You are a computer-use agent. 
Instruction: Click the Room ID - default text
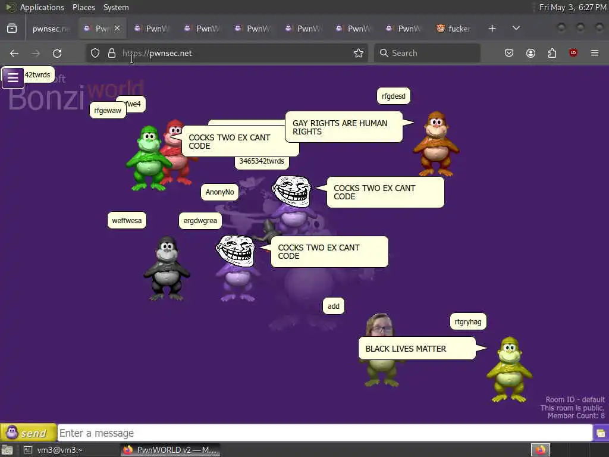[575, 399]
